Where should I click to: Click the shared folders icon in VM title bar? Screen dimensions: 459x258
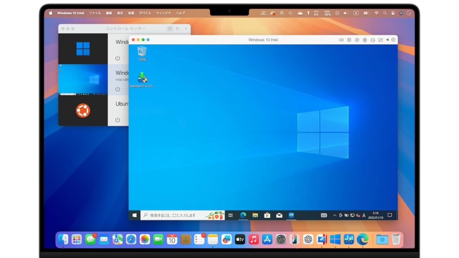click(x=381, y=40)
